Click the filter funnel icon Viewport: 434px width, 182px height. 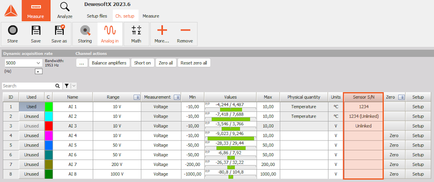[67, 86]
